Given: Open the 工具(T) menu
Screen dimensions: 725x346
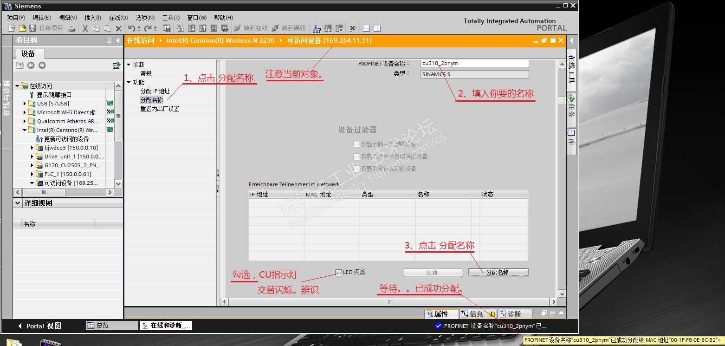Looking at the screenshot, I should click(x=171, y=18).
